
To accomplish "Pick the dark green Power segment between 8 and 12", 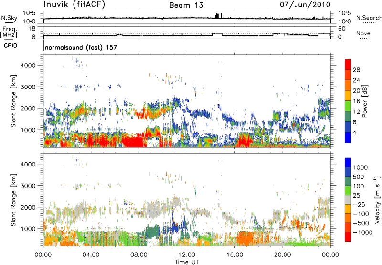I will 348,117.
